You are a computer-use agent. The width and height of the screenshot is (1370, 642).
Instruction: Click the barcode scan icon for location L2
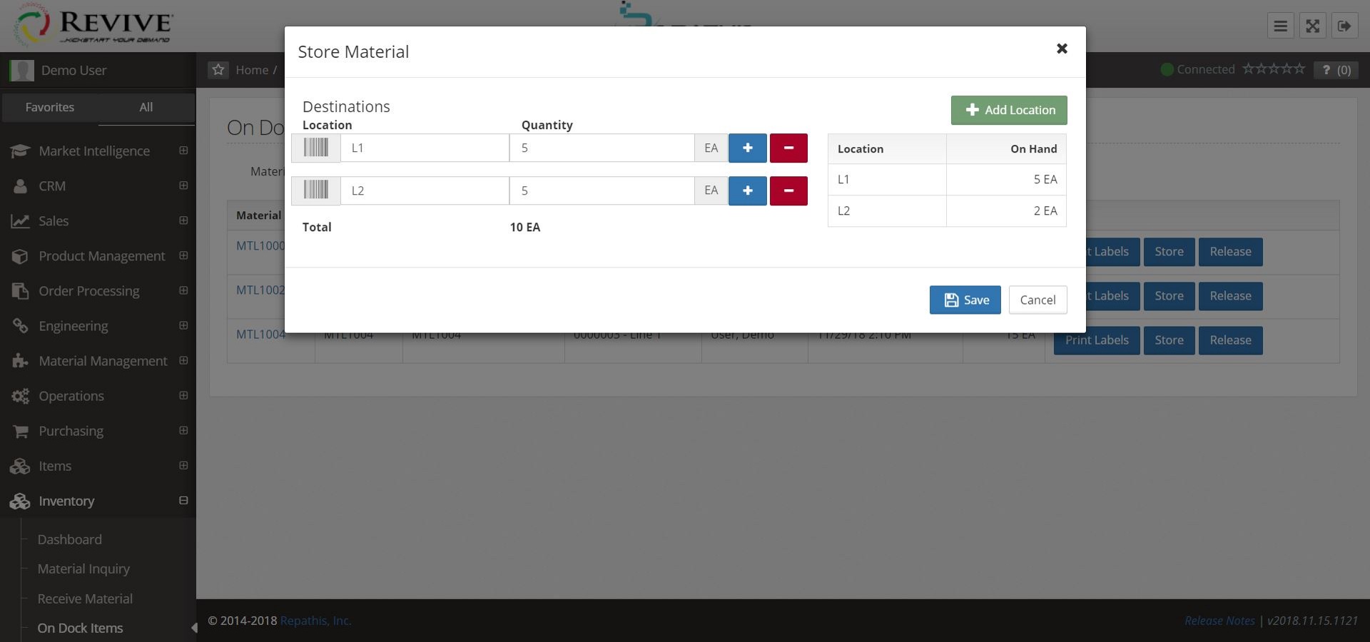click(316, 190)
